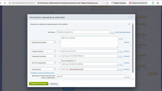Image resolution: width=162 pixels, height=91 pixels.
Task: Click Удалить for Кол-во сотрудников row
Action: [x=127, y=63]
